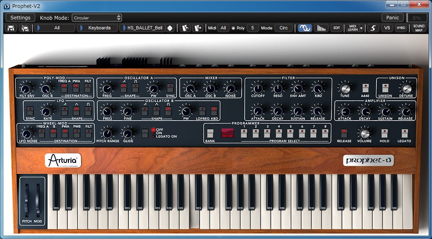Toggle Oscillator A sawtooth shape switch

(124, 88)
